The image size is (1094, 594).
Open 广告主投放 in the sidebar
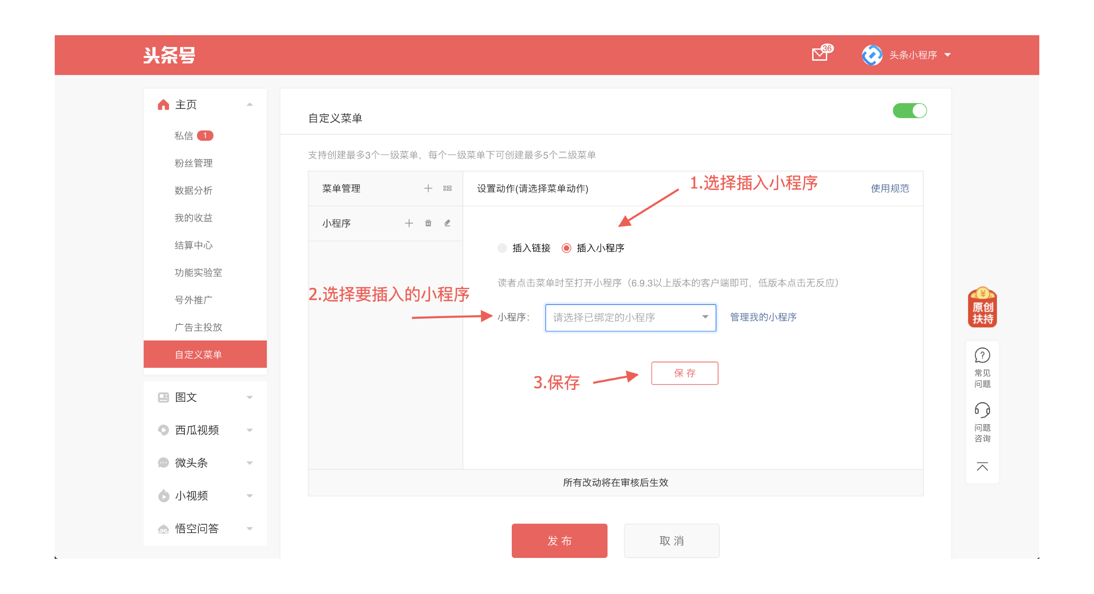point(198,327)
